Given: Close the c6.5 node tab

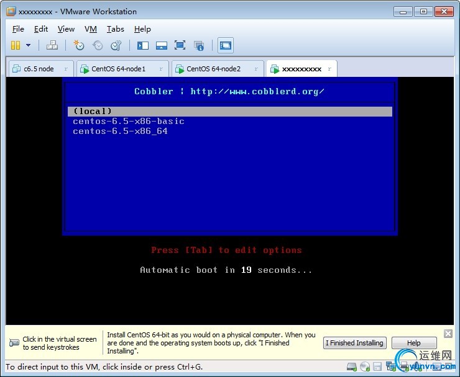Looking at the screenshot, I should (66, 69).
